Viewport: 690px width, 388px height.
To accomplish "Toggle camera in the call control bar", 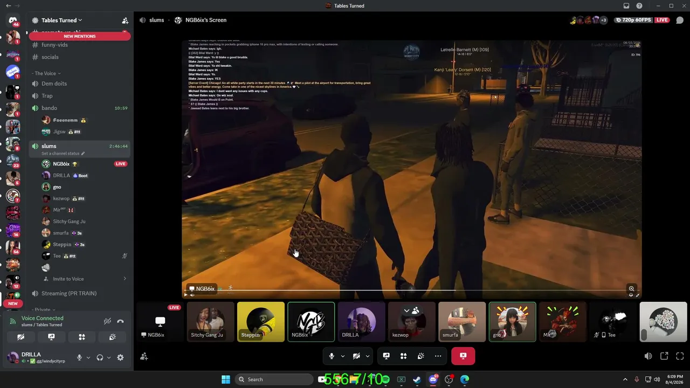I will click(356, 356).
